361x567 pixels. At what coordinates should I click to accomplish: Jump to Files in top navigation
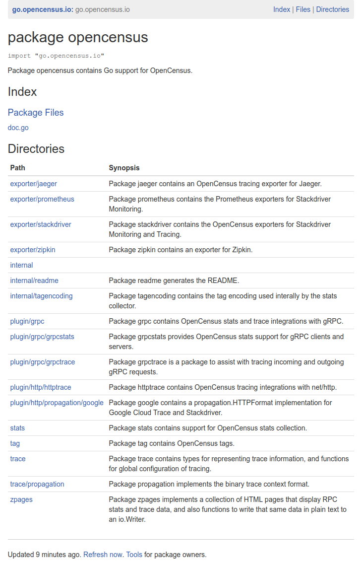click(303, 9)
